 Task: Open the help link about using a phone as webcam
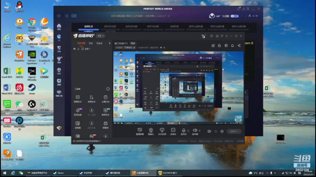coord(88,141)
